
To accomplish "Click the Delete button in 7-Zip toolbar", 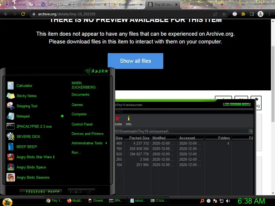I will (x=118, y=121).
